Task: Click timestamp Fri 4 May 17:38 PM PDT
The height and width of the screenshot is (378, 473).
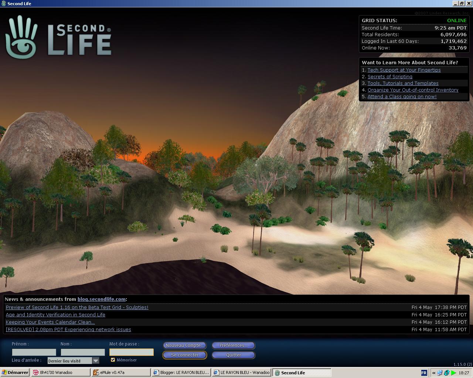Action: pos(439,307)
